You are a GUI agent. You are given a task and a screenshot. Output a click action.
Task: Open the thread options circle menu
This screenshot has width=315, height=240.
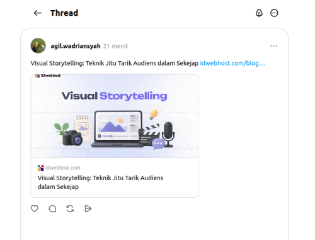pyautogui.click(x=274, y=13)
